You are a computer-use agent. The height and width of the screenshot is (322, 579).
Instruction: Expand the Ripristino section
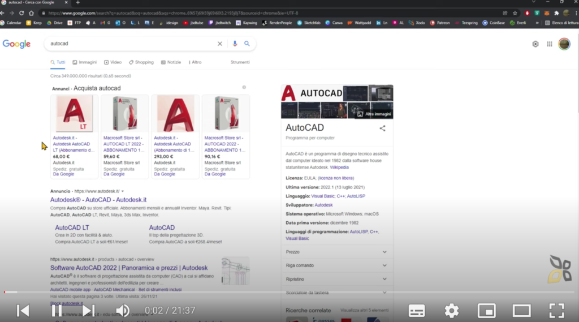point(336,279)
